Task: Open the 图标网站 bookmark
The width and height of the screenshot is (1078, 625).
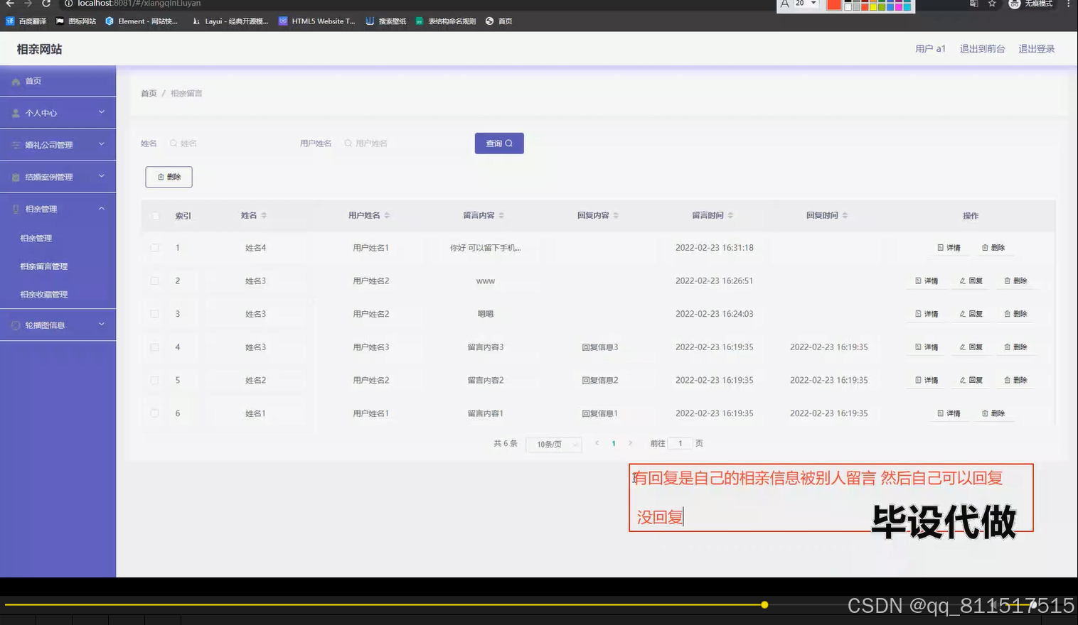Action: 76,21
